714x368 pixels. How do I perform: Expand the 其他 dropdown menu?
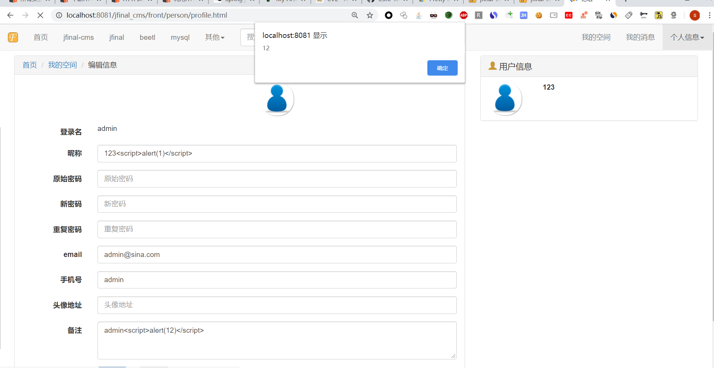214,37
